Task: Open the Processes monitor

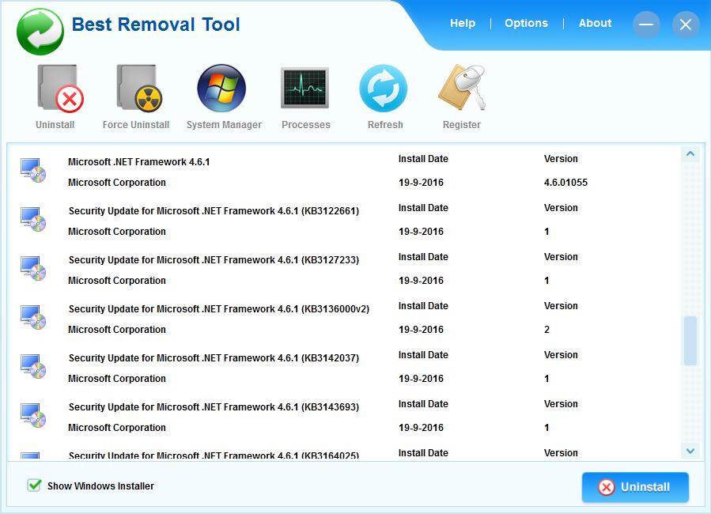Action: click(304, 88)
